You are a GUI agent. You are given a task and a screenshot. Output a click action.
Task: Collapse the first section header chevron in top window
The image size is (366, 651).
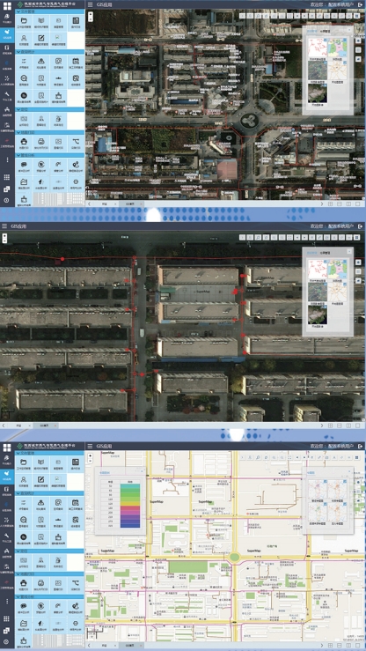18,11
